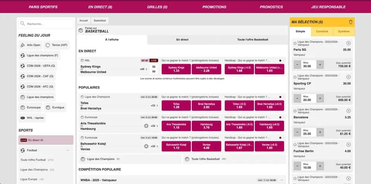Switch to the Combiné bet slip tab

pyautogui.click(x=322, y=32)
